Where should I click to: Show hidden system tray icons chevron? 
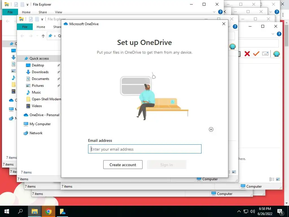239,211
